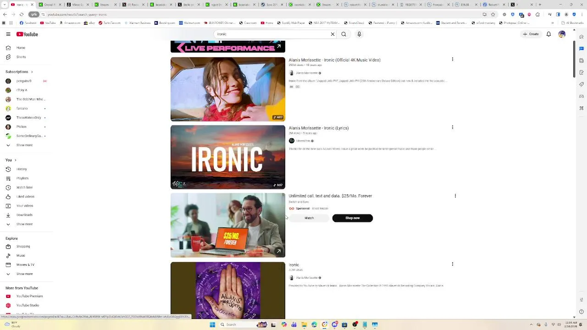
Task: Open the notifications bell
Action: 548,34
